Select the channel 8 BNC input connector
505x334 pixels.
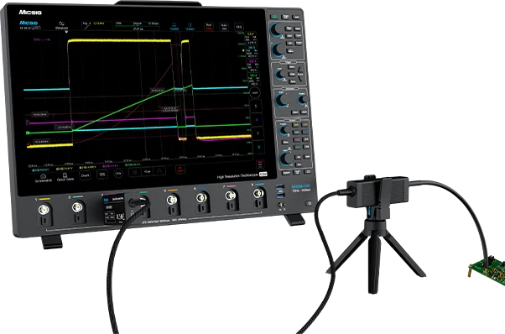(x=258, y=193)
